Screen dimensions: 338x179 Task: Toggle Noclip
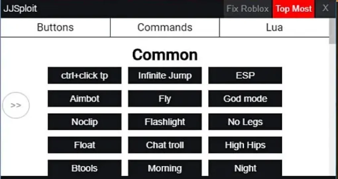(84, 122)
